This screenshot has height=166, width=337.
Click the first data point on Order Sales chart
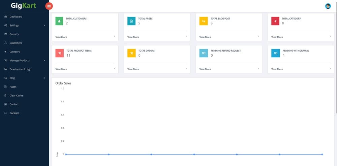pos(66,154)
